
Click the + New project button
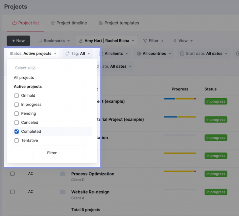tap(18, 41)
